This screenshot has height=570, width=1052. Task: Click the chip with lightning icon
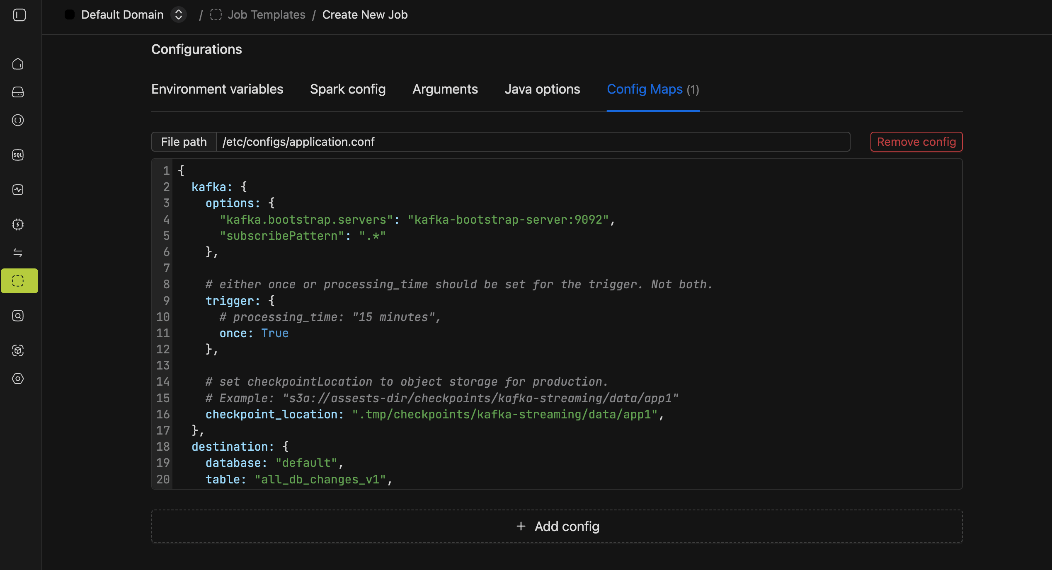18,225
